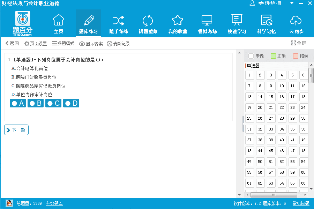Image resolution: width=314 pixels, height=209 pixels.
Task: Toggle 显示答案 show answer eye
Action: (91, 44)
